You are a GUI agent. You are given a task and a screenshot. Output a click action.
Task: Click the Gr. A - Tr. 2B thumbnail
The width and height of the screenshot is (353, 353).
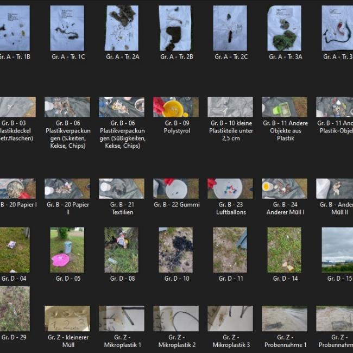[176, 28]
